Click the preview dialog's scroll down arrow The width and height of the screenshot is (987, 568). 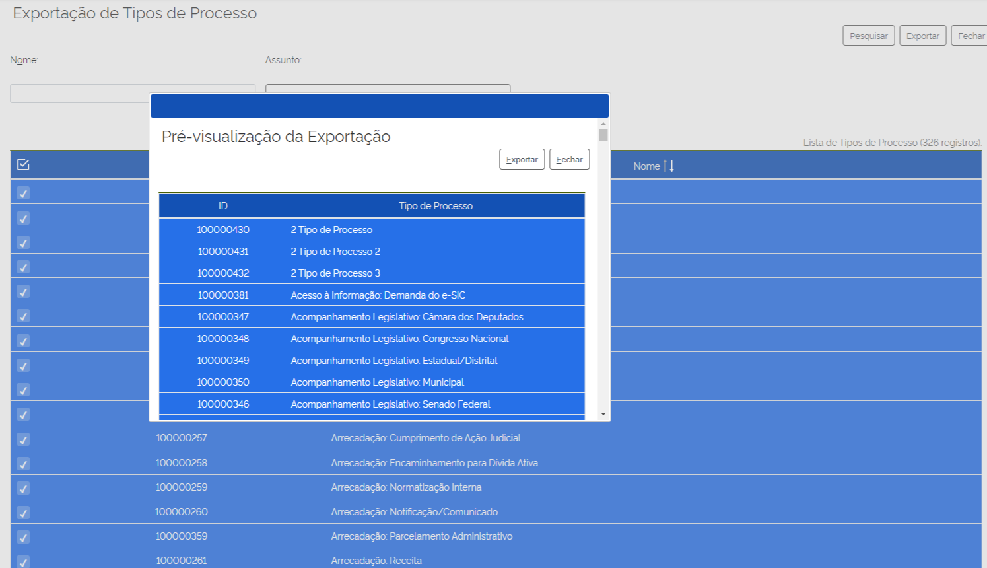(x=603, y=414)
